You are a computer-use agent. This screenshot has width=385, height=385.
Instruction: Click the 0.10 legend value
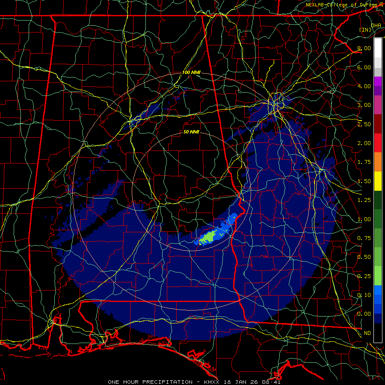point(364,295)
